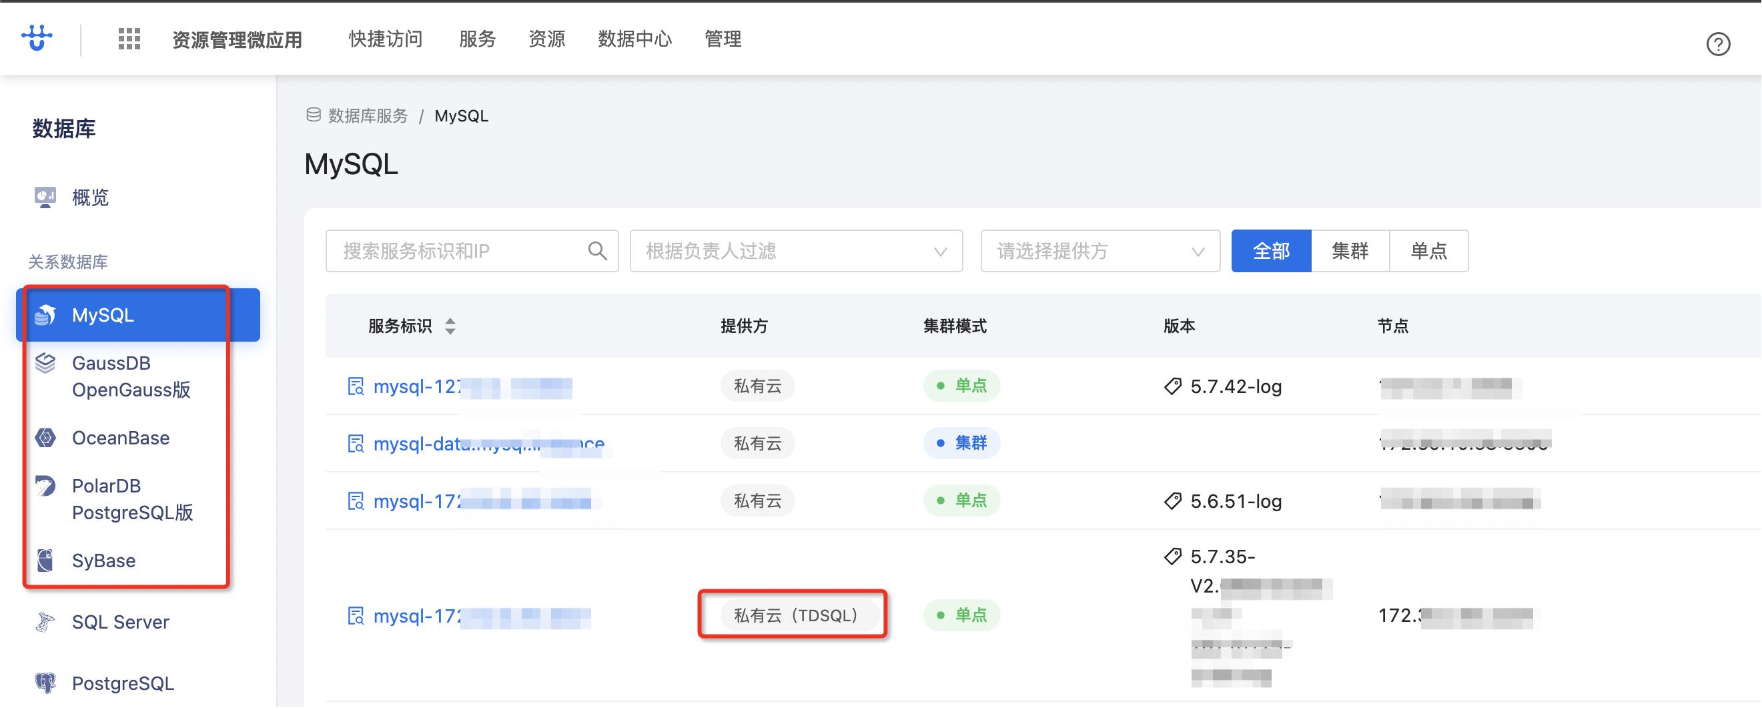This screenshot has width=1762, height=710.
Task: Click document icon beside mysql-data service
Action: click(356, 444)
